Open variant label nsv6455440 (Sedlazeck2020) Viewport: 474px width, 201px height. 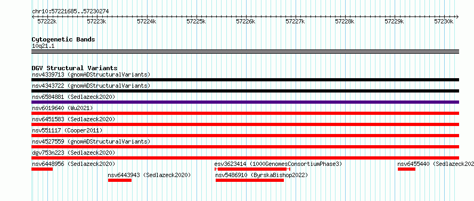pos(436,164)
